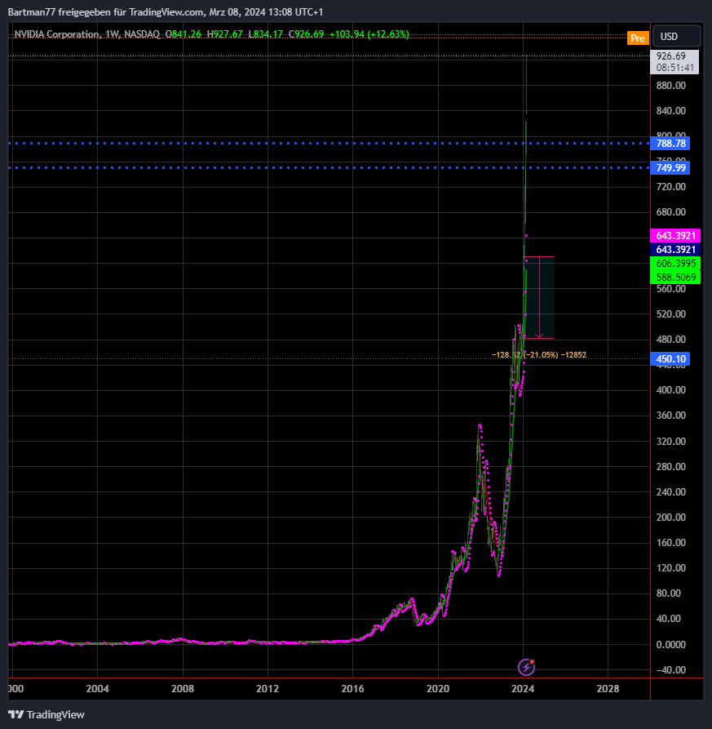Click the 400.00 price scale value
This screenshot has width=712, height=729.
(670, 390)
